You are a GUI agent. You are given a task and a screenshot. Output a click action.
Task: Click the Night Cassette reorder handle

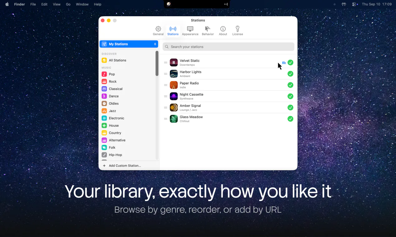pyautogui.click(x=166, y=96)
